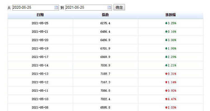Select the index value 6595.8
Screen dimensions: 210x111
pyautogui.click(x=105, y=108)
